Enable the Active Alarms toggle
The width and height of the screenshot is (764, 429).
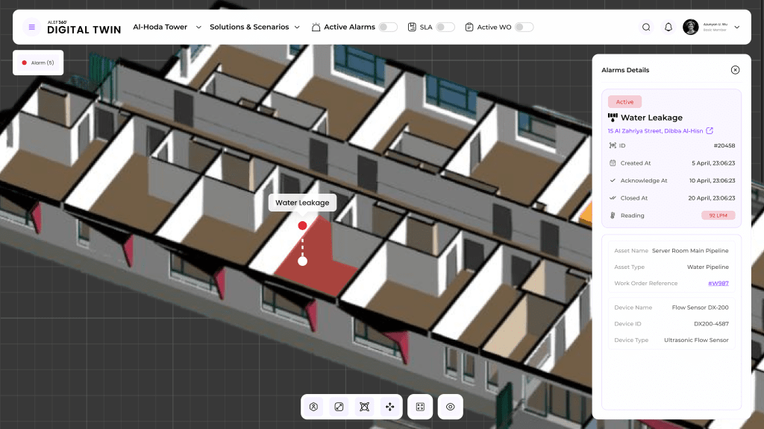click(x=387, y=27)
